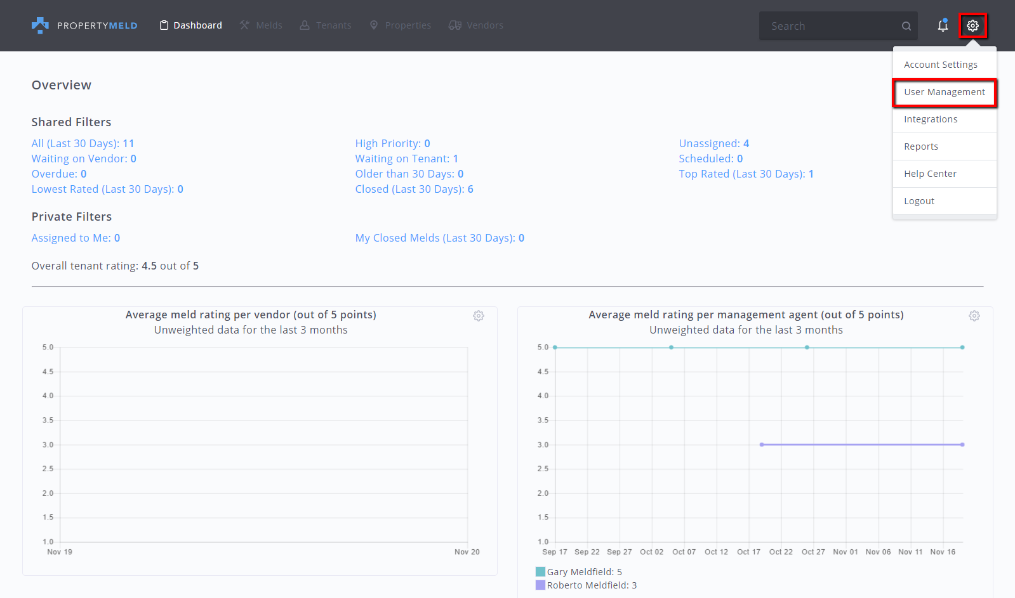Open the High Priority filter
Screen dimensions: 1015x598
tap(392, 143)
